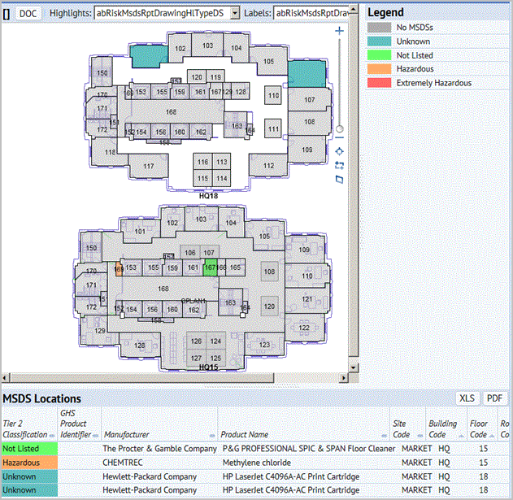Select room 168 on the HQ18 floor plan

tap(171, 111)
